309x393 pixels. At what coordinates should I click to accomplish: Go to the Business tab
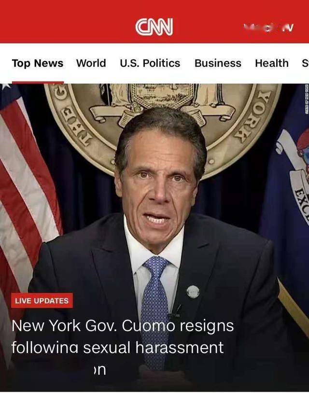coord(218,63)
